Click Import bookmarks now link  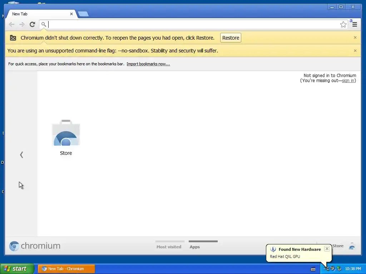pos(148,64)
